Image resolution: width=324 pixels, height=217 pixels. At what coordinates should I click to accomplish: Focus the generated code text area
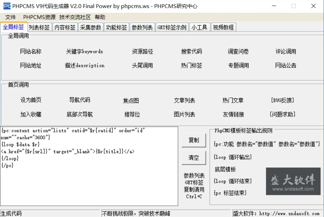tap(89, 166)
